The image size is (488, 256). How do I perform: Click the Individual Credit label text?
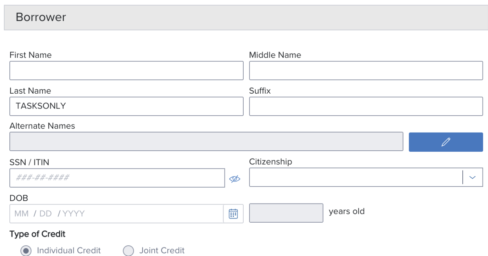pyautogui.click(x=69, y=250)
